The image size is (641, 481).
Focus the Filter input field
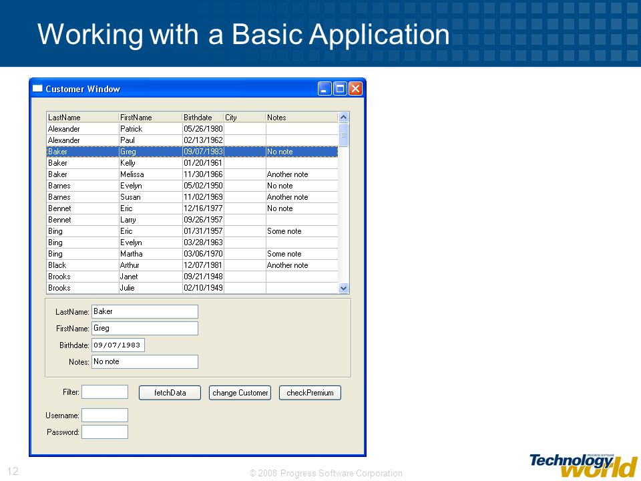[105, 392]
